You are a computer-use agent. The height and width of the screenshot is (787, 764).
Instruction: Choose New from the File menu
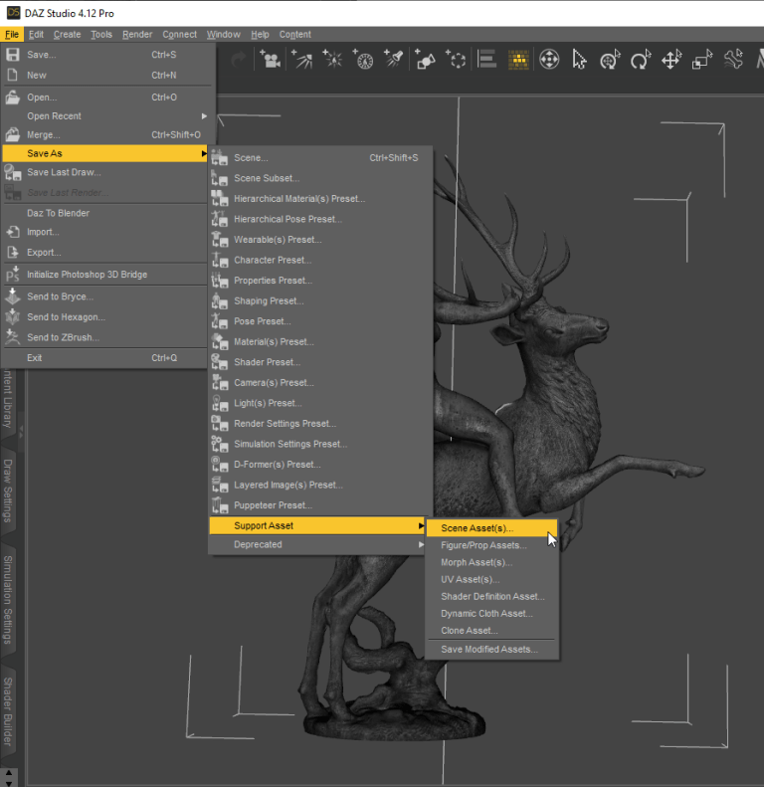tap(104, 76)
